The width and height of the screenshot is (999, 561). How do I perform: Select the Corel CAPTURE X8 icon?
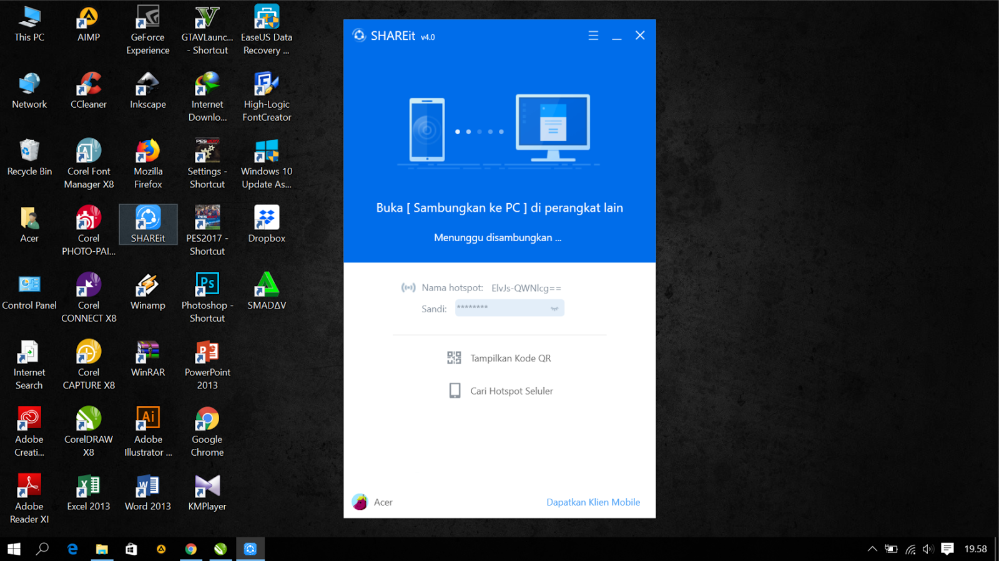click(89, 365)
